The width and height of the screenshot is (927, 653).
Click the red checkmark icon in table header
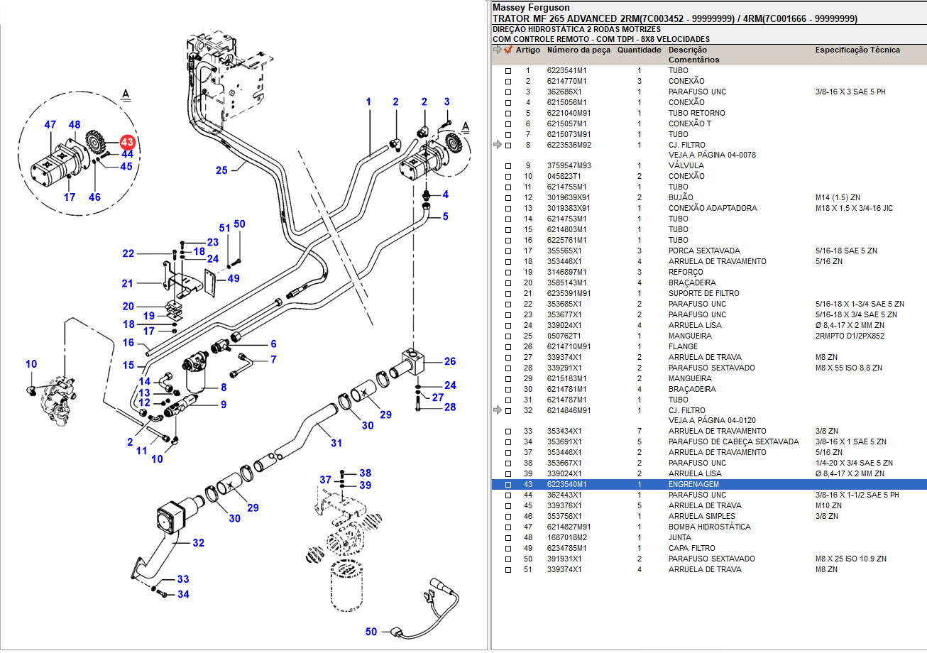click(x=508, y=50)
